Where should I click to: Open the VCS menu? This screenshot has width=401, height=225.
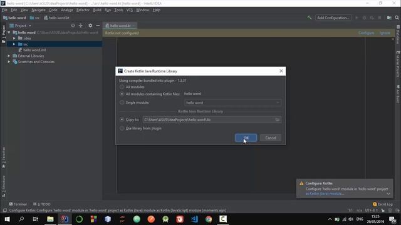click(130, 10)
